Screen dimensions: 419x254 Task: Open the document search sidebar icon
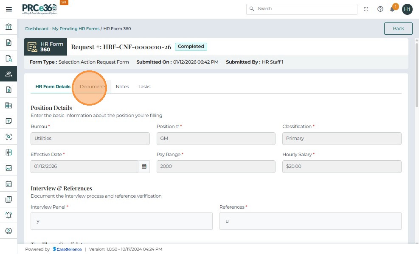coord(8,59)
